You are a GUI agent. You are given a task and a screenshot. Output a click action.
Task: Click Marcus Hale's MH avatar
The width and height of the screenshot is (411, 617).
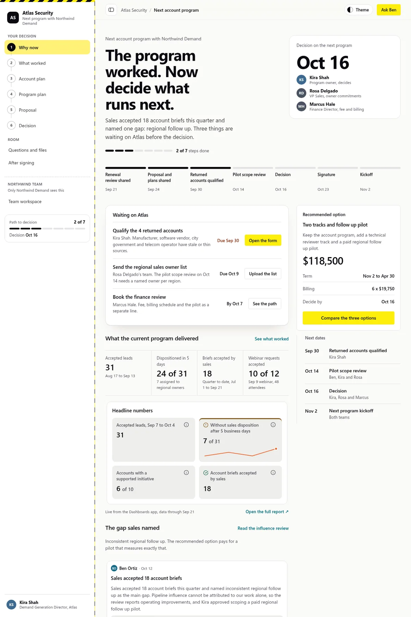click(301, 106)
